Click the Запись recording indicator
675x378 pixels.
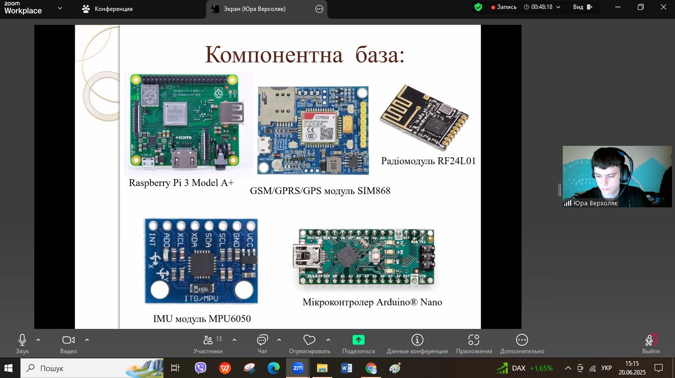(504, 7)
